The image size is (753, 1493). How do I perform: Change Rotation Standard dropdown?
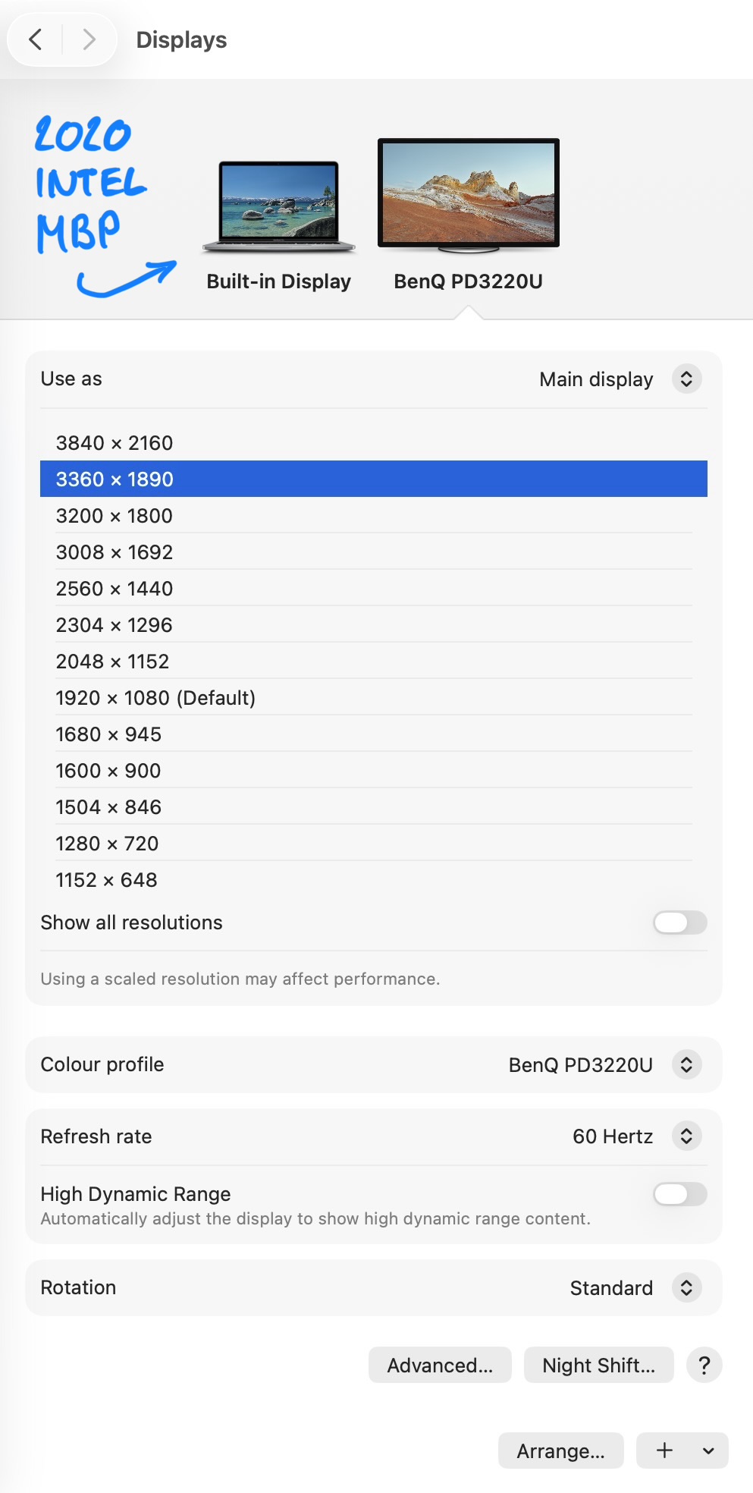coord(686,1287)
